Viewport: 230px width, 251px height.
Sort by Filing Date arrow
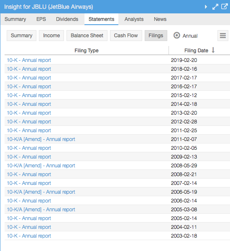tap(213, 50)
